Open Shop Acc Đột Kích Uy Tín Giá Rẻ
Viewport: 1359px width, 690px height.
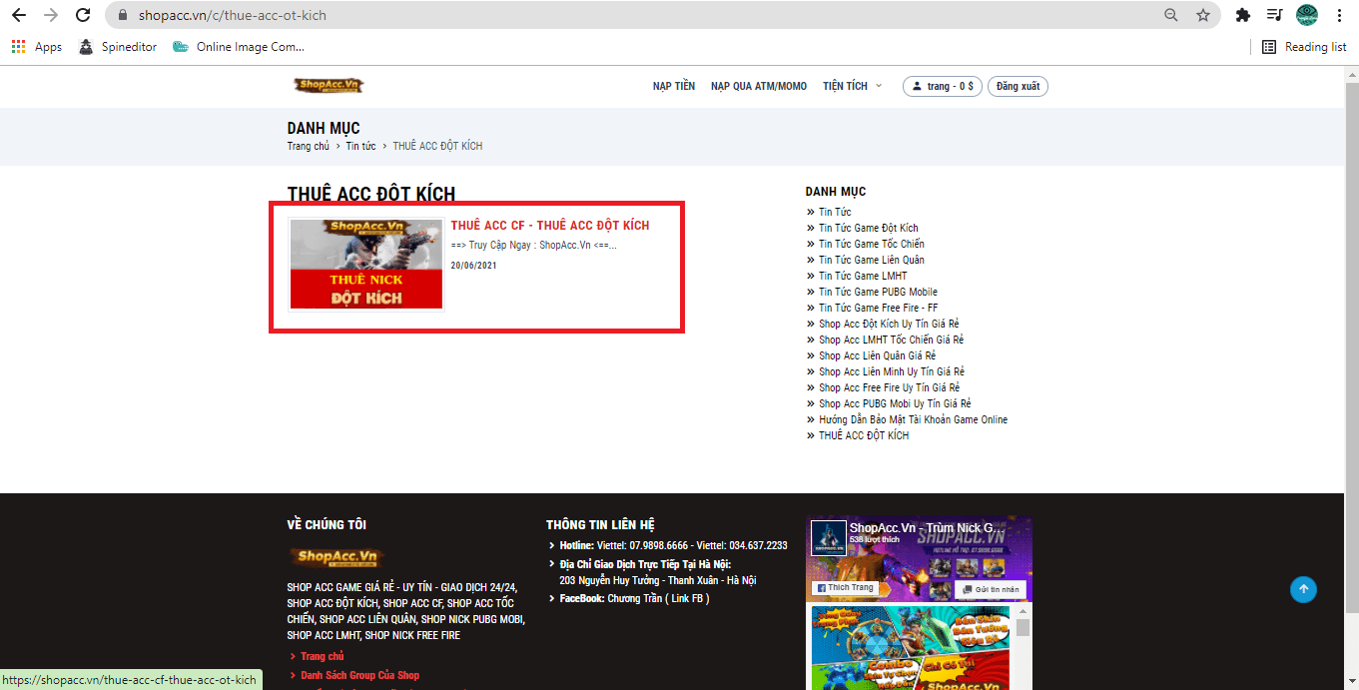pyautogui.click(x=889, y=324)
